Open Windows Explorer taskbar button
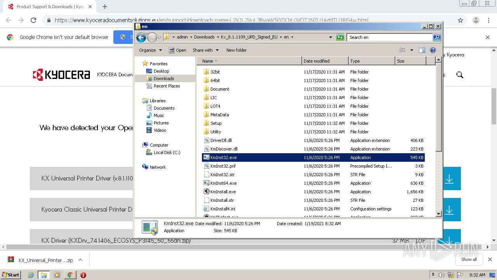This screenshot has height=280, width=497. pyautogui.click(x=44, y=275)
